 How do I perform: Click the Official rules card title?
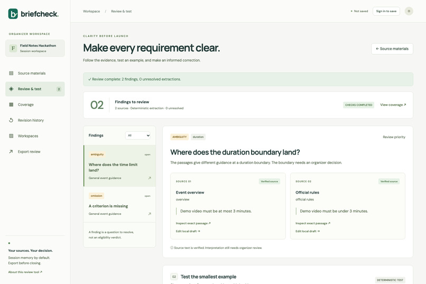coord(307,193)
